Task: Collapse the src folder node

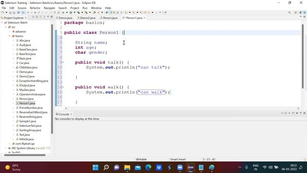Action: point(6,27)
